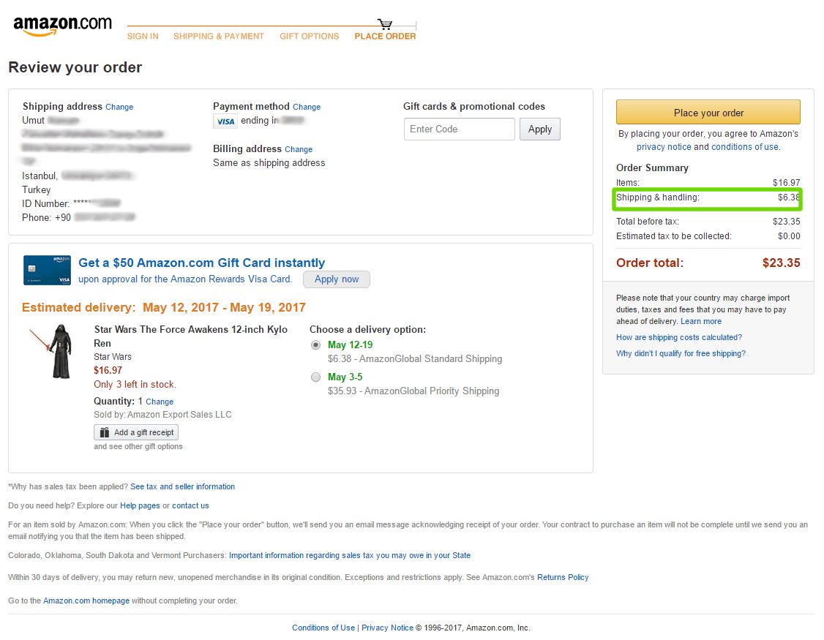Click the gift icon on Add a gift receipt
The height and width of the screenshot is (640, 824).
(105, 433)
